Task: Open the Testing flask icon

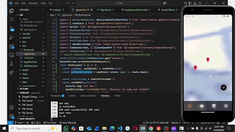Action: (x=11, y=64)
